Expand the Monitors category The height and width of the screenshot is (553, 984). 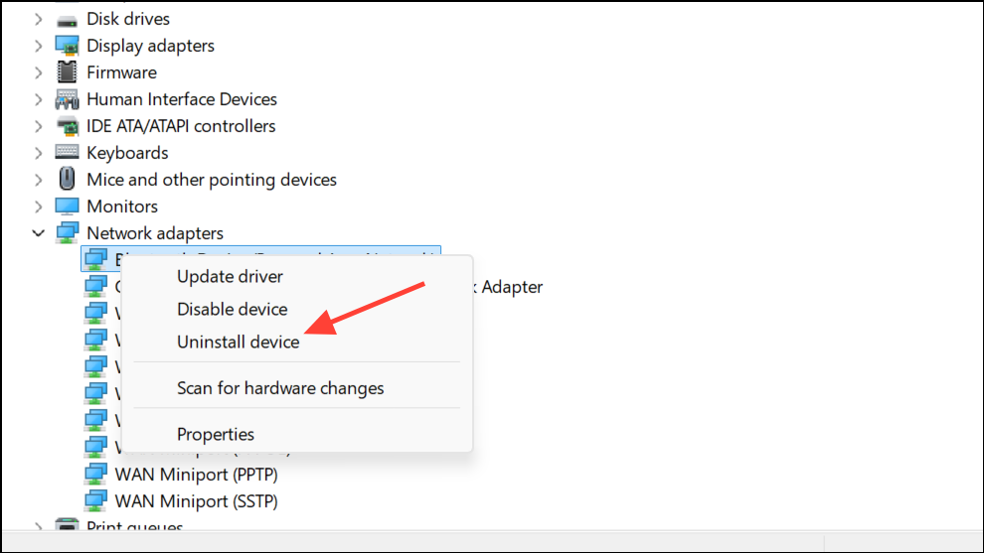click(x=39, y=207)
